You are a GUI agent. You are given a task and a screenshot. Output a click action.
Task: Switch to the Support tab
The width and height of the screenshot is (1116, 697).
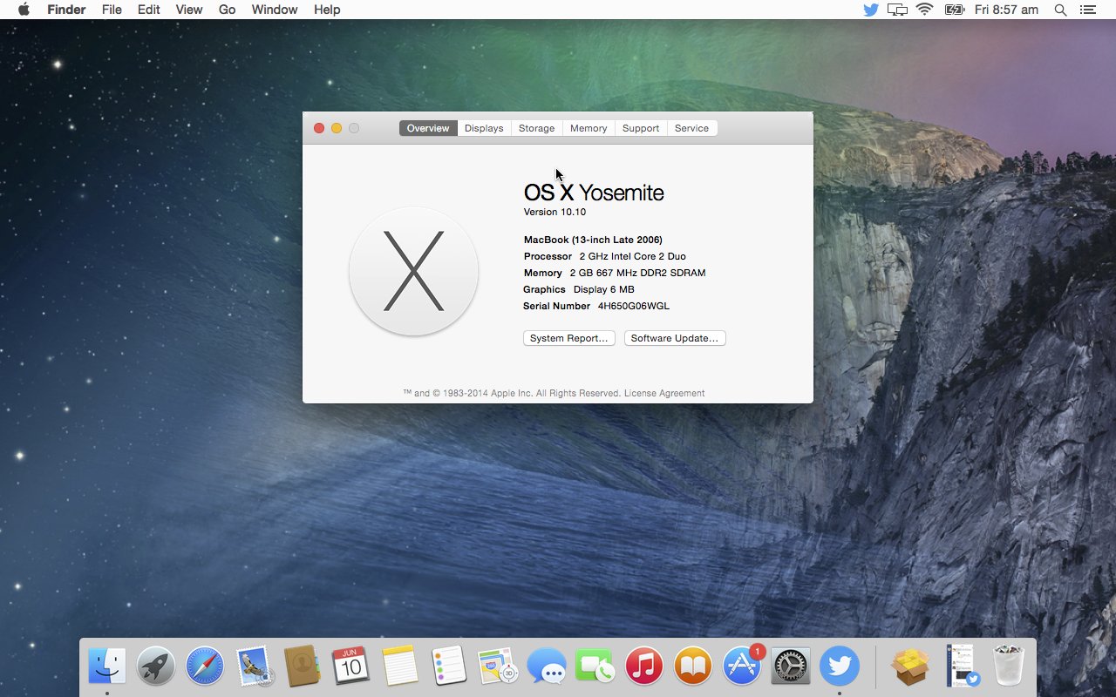coord(641,128)
